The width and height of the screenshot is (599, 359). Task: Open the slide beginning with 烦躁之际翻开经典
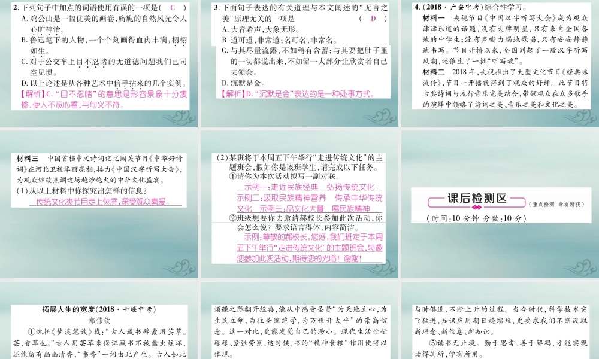(x=299, y=321)
